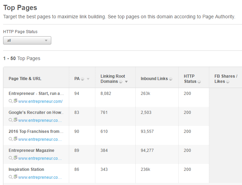This screenshot has height=185, width=242.
Task: Click page icon for Inspiration Station row
Action: coord(15,176)
